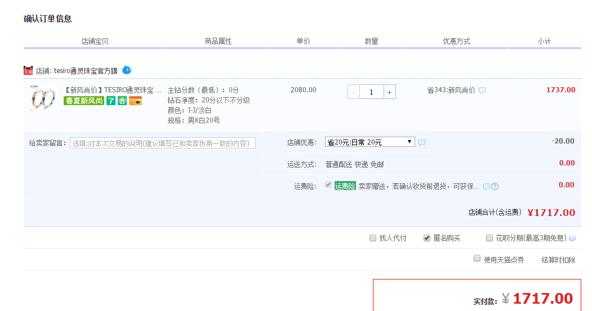592x311 pixels.
Task: Increase quantity with the plus button
Action: pyautogui.click(x=390, y=92)
